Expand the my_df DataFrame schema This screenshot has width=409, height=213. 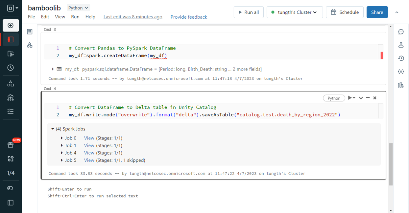pyautogui.click(x=53, y=69)
